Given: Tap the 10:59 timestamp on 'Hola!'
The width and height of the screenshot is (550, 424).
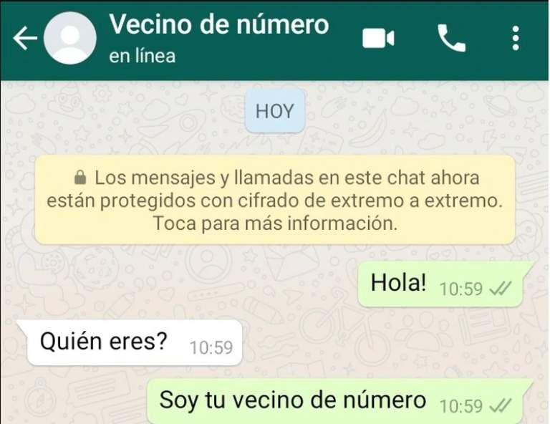Looking at the screenshot, I should [x=461, y=289].
